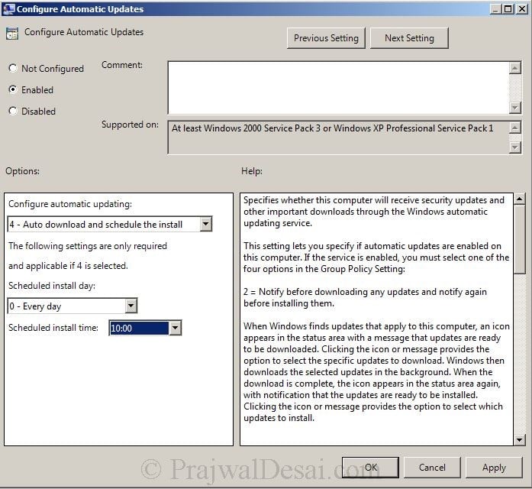Select the Disabled radio button

(13, 111)
